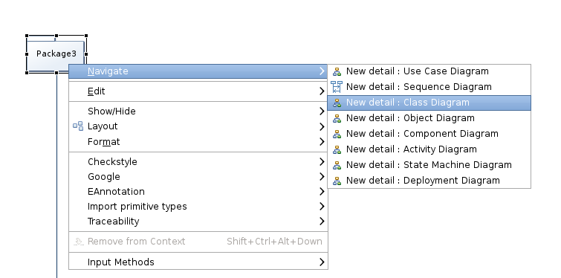The height and width of the screenshot is (278, 561).
Task: Click the Layout menu icon
Action: pos(78,126)
